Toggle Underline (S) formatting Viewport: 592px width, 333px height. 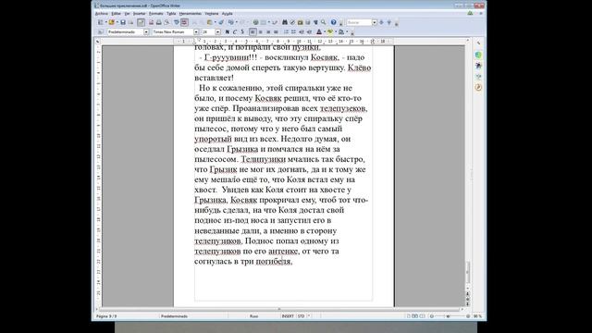point(242,32)
